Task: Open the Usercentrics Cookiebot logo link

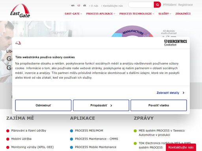Action: (x=176, y=43)
